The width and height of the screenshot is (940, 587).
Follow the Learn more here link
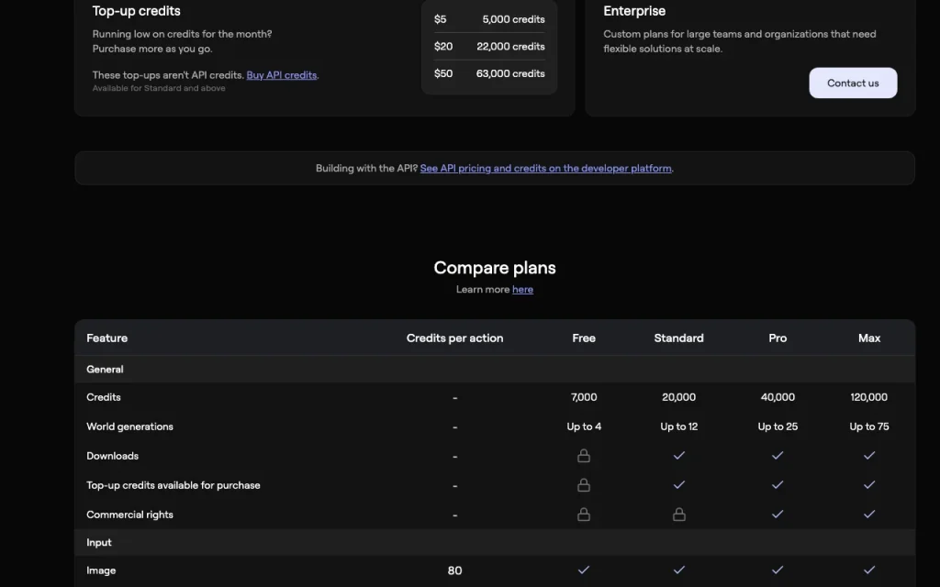[x=522, y=289]
